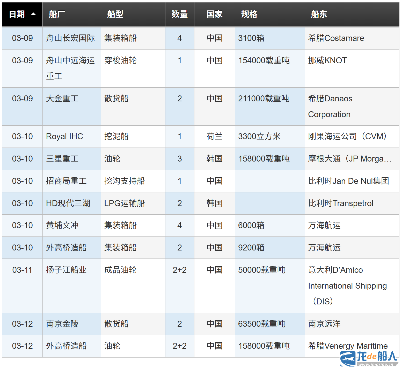Image resolution: width=402 pixels, height=370 pixels.
Task: Click the 国家 column header
Action: pyautogui.click(x=214, y=14)
